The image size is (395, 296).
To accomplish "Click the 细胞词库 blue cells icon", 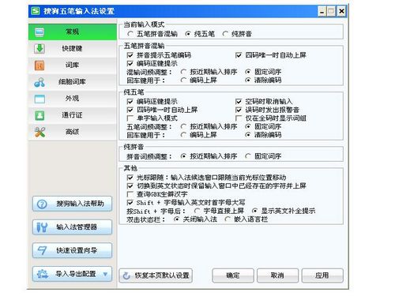I will (39, 82).
